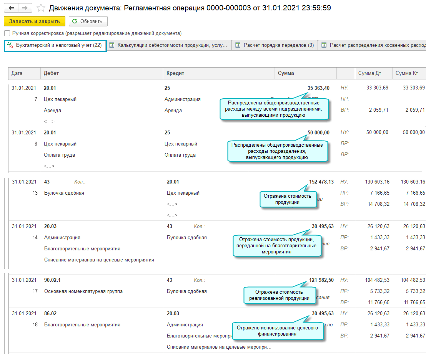This screenshot has width=426, height=354.
Task: Open the Бухгалтерский и налоговый учет (22) tab
Action: [x=55, y=45]
